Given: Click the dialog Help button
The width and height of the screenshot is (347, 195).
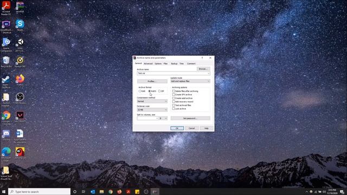Looking at the screenshot, I should click(x=206, y=128).
